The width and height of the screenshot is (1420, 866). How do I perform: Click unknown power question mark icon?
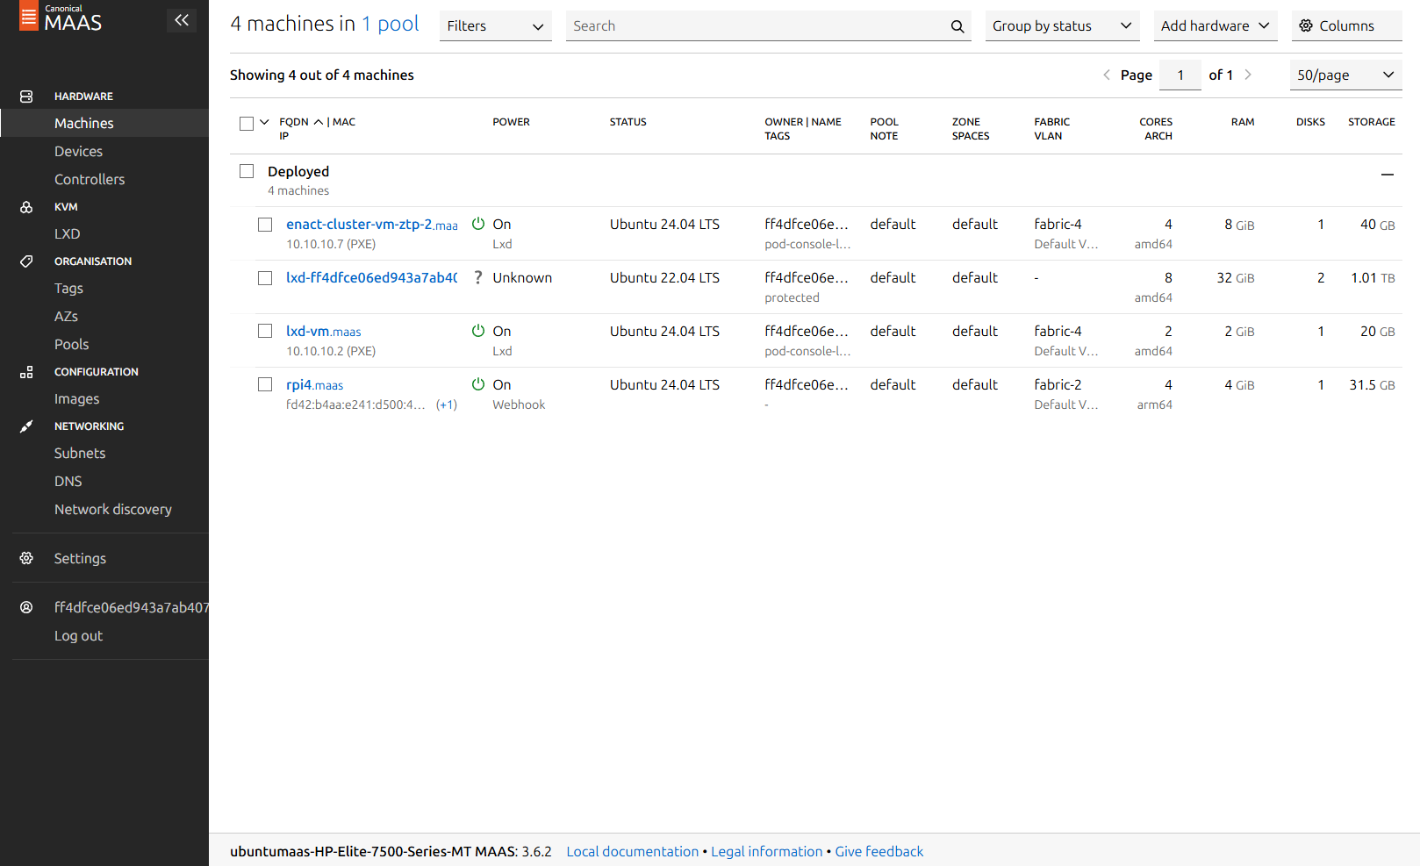point(478,277)
